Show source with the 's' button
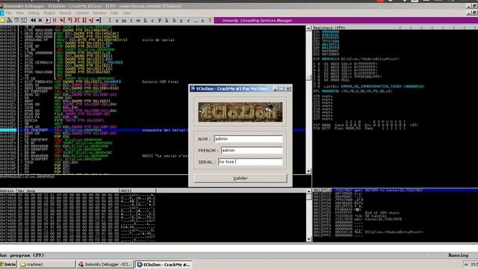 202,20
